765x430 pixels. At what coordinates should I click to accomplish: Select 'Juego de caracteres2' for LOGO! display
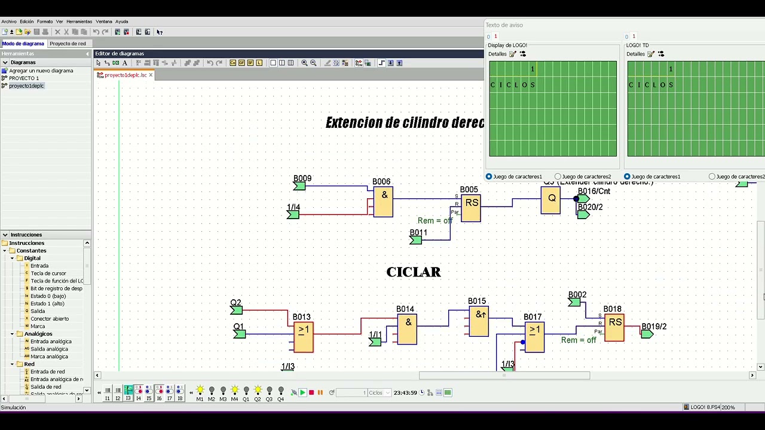(558, 177)
